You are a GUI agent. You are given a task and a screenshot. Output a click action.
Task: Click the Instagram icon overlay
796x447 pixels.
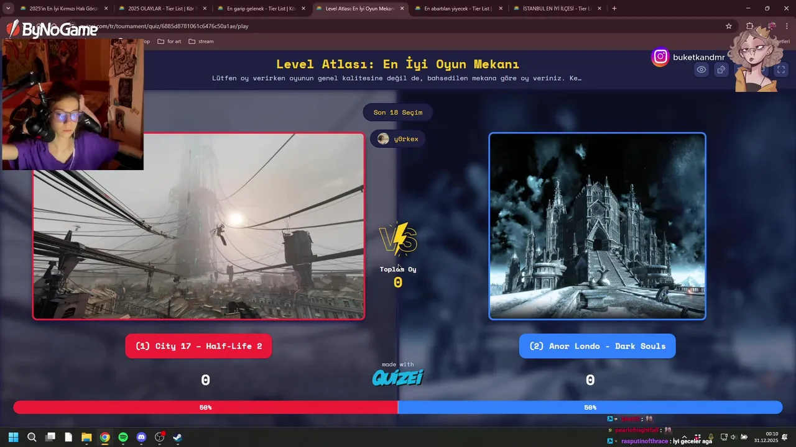660,57
